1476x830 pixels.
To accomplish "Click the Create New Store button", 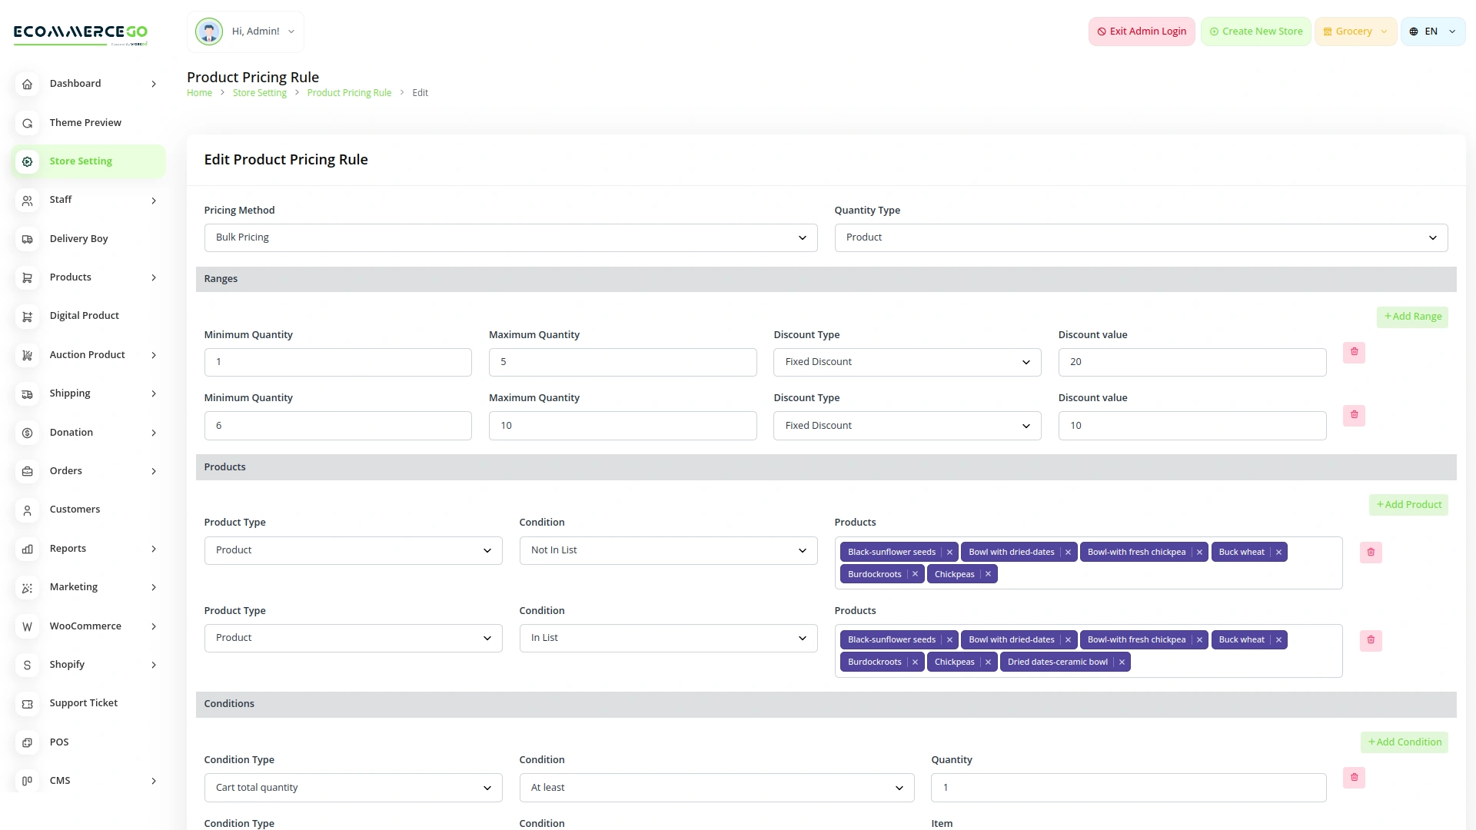I will click(1255, 32).
